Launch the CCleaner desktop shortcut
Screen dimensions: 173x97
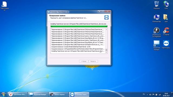[166, 31]
